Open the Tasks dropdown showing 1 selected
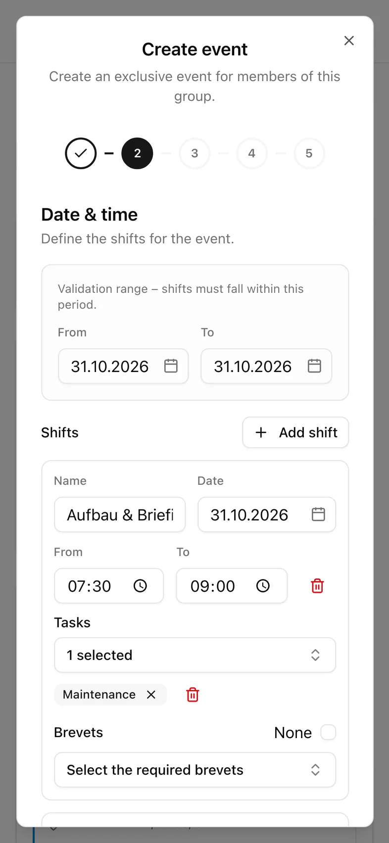389x843 pixels. [195, 655]
